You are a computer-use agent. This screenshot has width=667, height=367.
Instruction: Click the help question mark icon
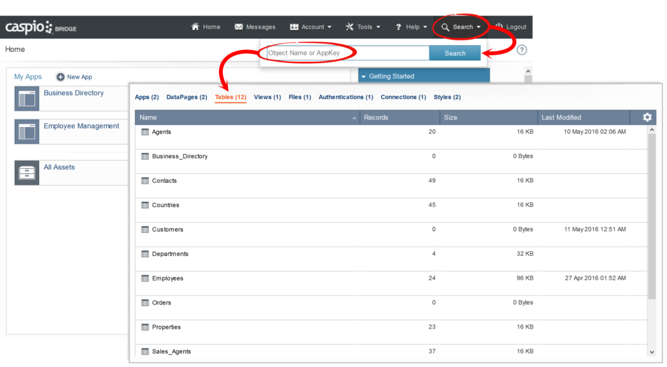tap(522, 50)
